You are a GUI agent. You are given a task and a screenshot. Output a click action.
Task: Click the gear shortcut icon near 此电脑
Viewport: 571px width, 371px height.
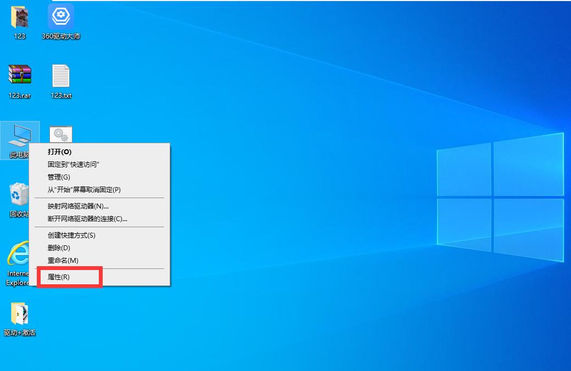click(60, 133)
